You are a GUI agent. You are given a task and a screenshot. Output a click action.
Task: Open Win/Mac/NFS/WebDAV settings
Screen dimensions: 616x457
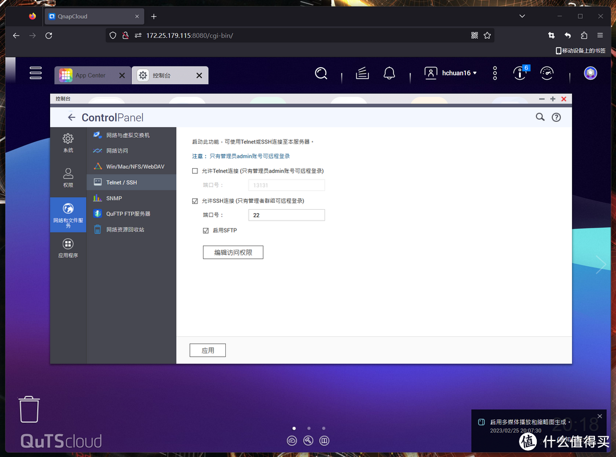(131, 166)
